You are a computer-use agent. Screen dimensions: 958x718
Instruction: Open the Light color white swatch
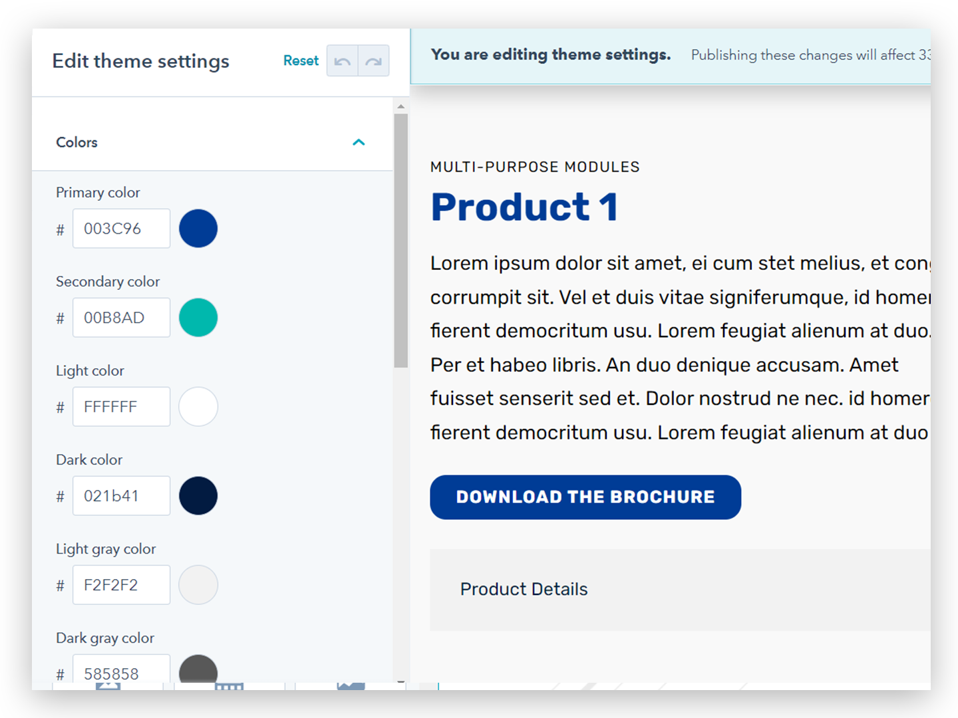198,407
